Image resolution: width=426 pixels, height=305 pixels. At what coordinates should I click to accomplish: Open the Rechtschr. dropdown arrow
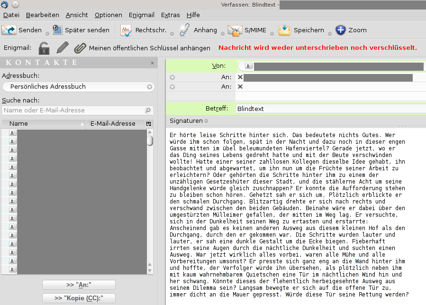tap(172, 34)
